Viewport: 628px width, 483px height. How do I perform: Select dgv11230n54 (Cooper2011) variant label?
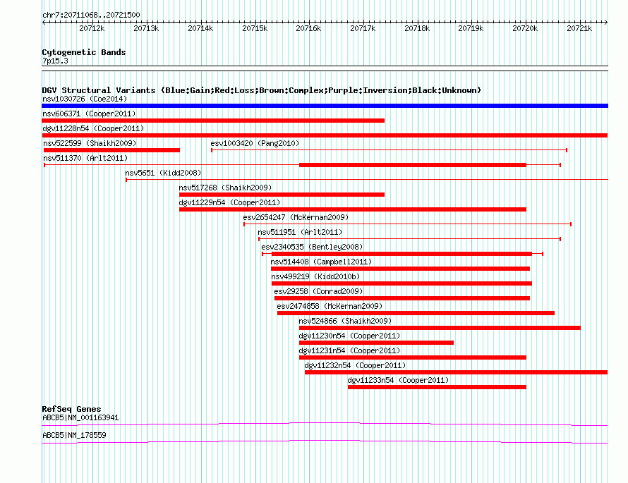(x=350, y=336)
